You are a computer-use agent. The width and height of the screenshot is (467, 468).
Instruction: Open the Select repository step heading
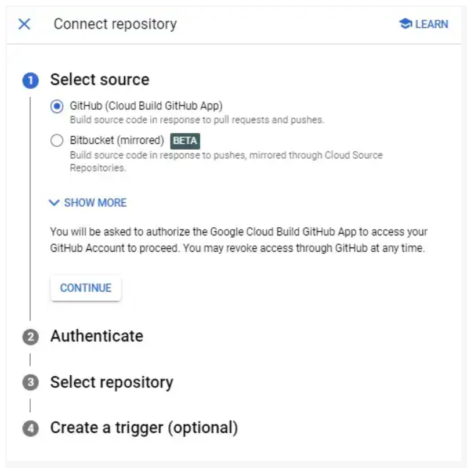point(112,383)
